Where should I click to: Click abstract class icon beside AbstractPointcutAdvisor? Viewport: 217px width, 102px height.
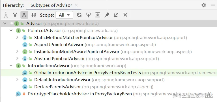click(25, 59)
